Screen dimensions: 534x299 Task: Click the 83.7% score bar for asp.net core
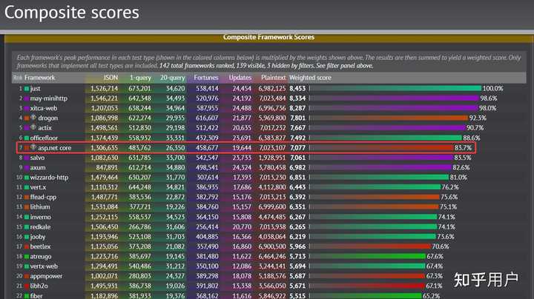click(381, 148)
